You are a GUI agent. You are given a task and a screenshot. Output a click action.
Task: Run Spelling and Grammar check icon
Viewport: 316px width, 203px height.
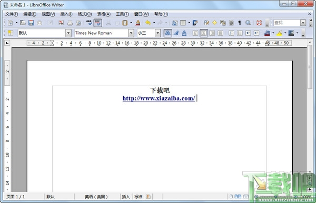(89, 23)
